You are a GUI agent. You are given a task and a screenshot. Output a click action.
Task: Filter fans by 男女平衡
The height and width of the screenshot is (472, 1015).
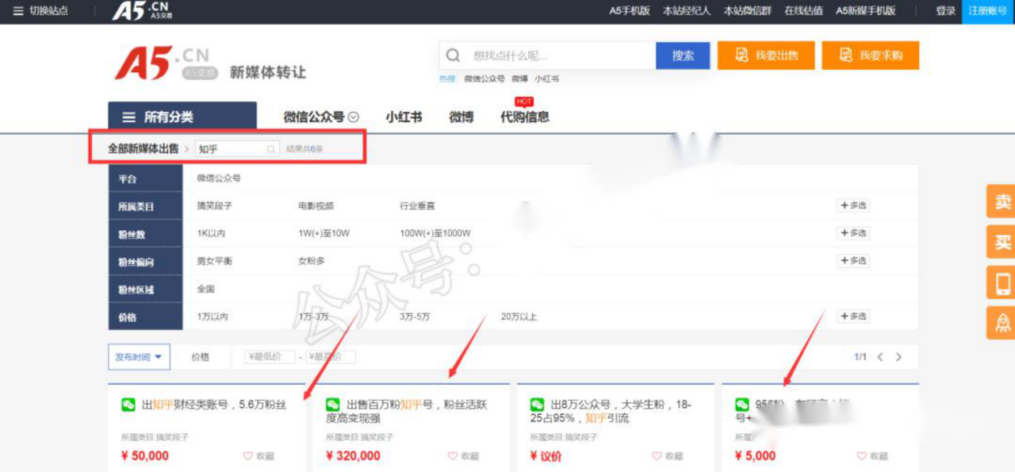pyautogui.click(x=214, y=261)
